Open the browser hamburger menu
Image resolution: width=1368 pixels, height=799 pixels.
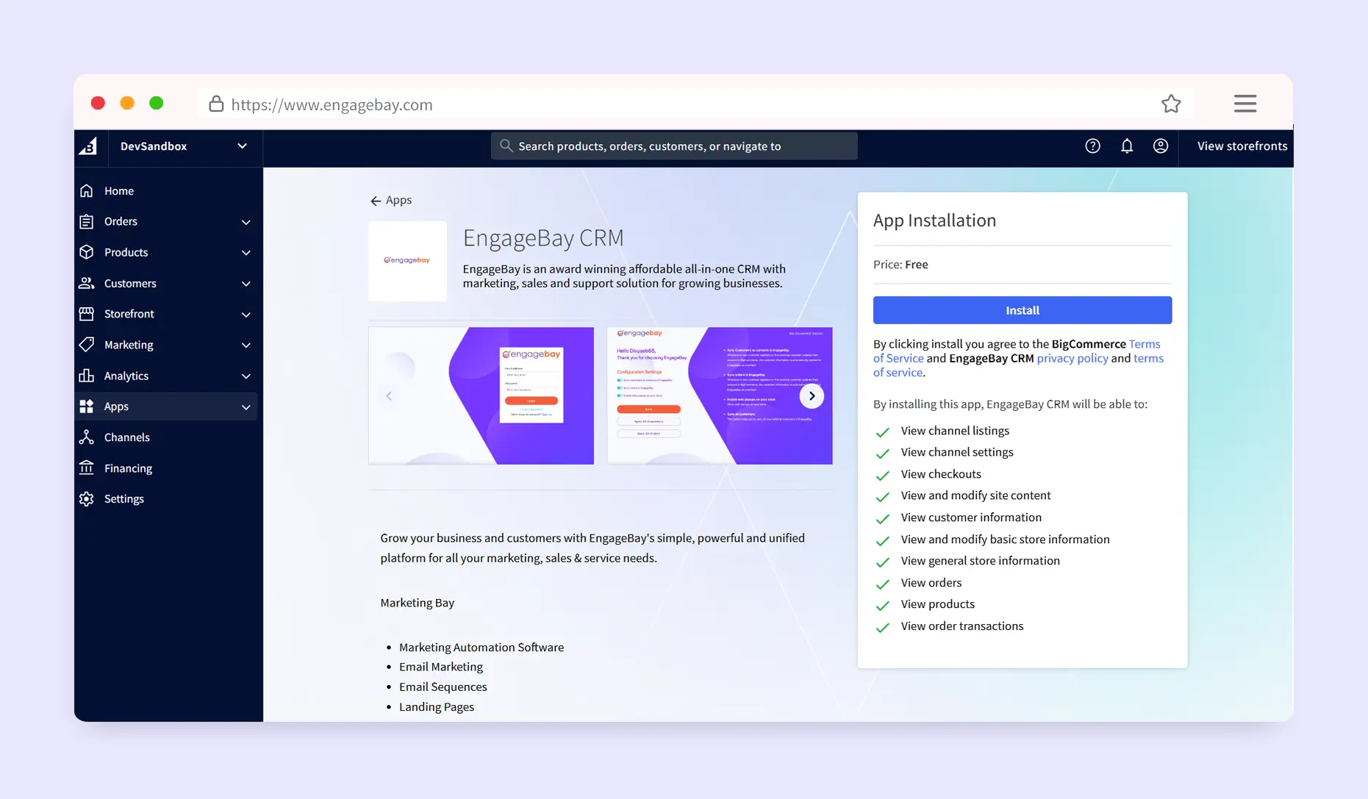[1245, 104]
